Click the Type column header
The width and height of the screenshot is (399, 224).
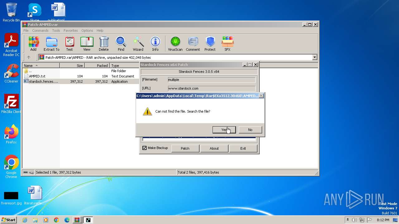tap(124, 65)
